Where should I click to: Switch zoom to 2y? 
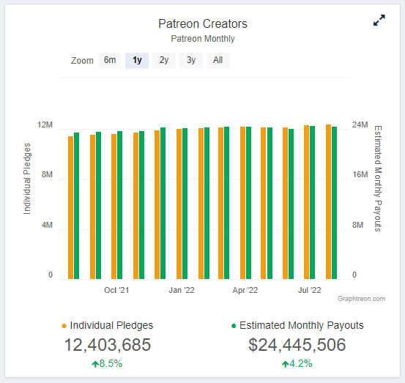[164, 61]
